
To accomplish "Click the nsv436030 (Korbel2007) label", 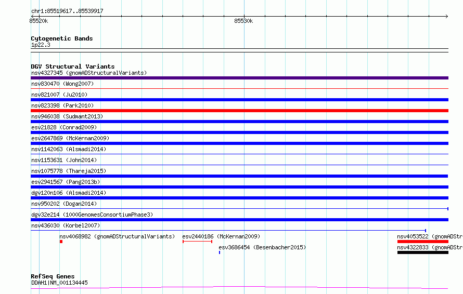I will coord(66,225).
